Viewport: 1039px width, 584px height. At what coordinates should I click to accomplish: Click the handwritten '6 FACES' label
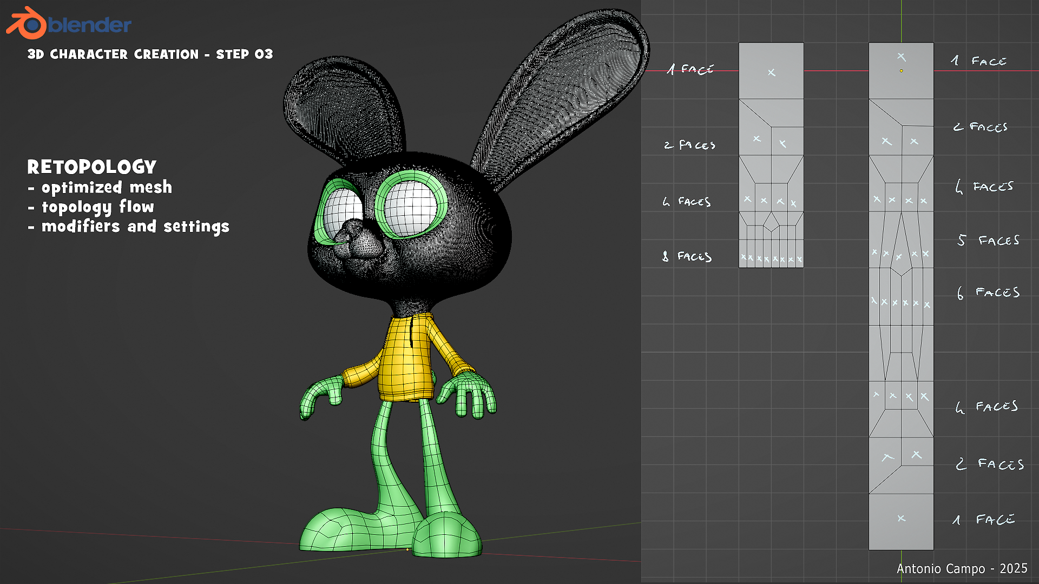click(x=989, y=293)
